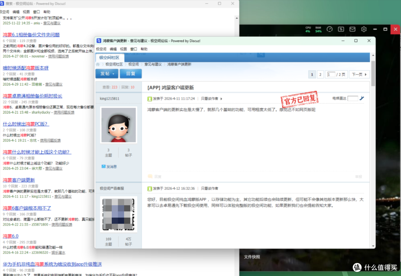Open 窗口 menu in front window
Image resolution: width=401 pixels, height=276 pixels.
[134, 49]
